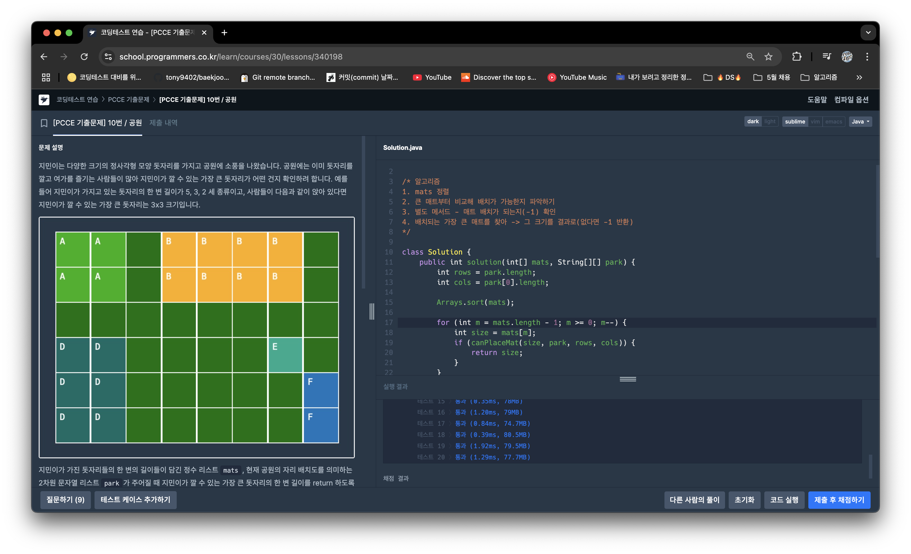The image size is (911, 554).
Task: Click the bookmark icon beside the problem title
Action: point(44,123)
